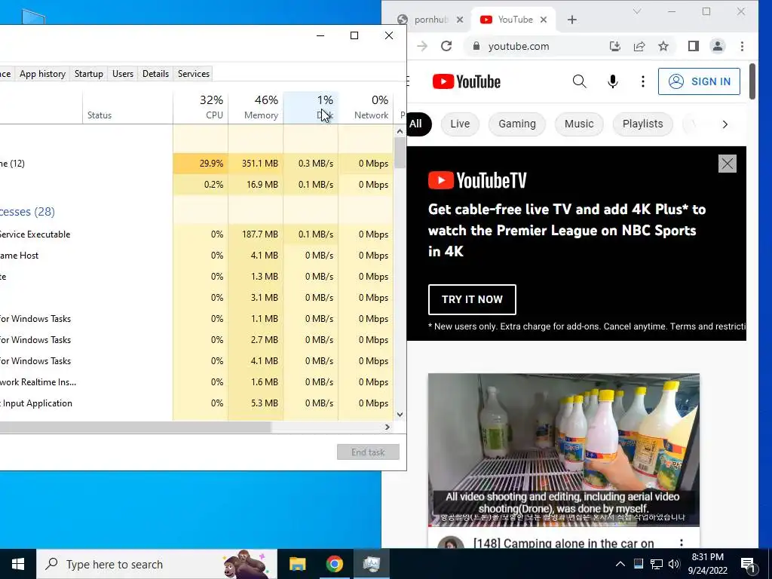Select the Music filter chip
The height and width of the screenshot is (579, 772).
[x=579, y=124]
